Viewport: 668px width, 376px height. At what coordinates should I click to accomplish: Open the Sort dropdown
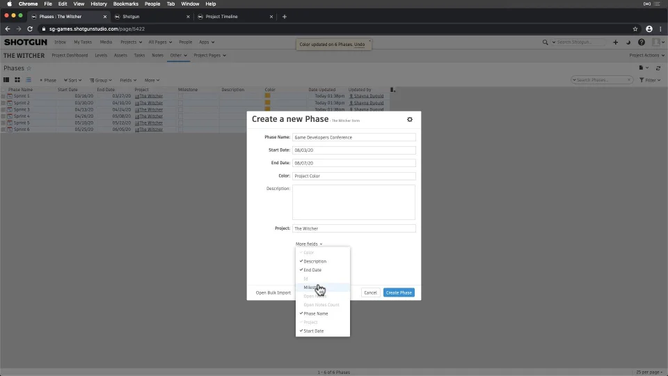pyautogui.click(x=73, y=80)
